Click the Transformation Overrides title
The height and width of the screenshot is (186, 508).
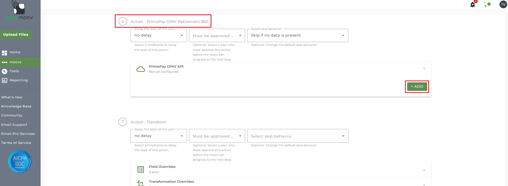(x=171, y=182)
